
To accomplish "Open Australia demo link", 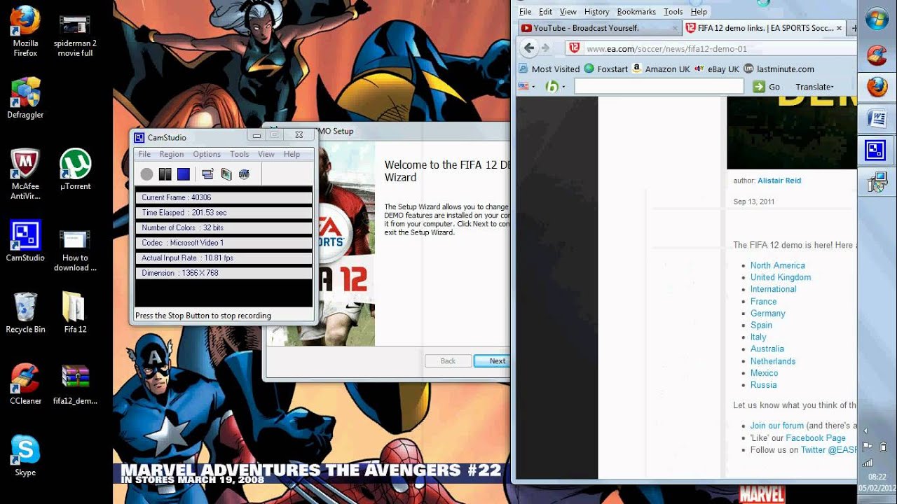I will [767, 349].
